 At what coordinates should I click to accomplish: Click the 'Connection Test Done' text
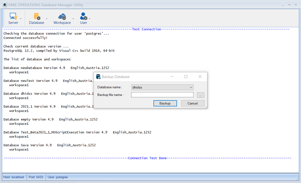[x=147, y=158]
